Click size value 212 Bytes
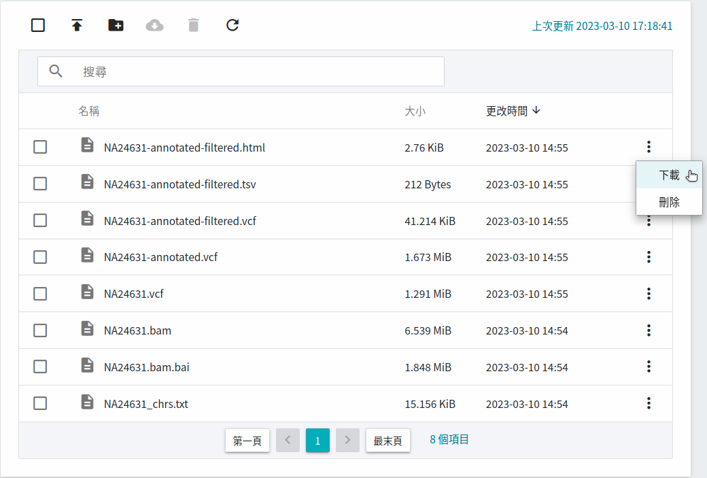707x478 pixels. (428, 184)
